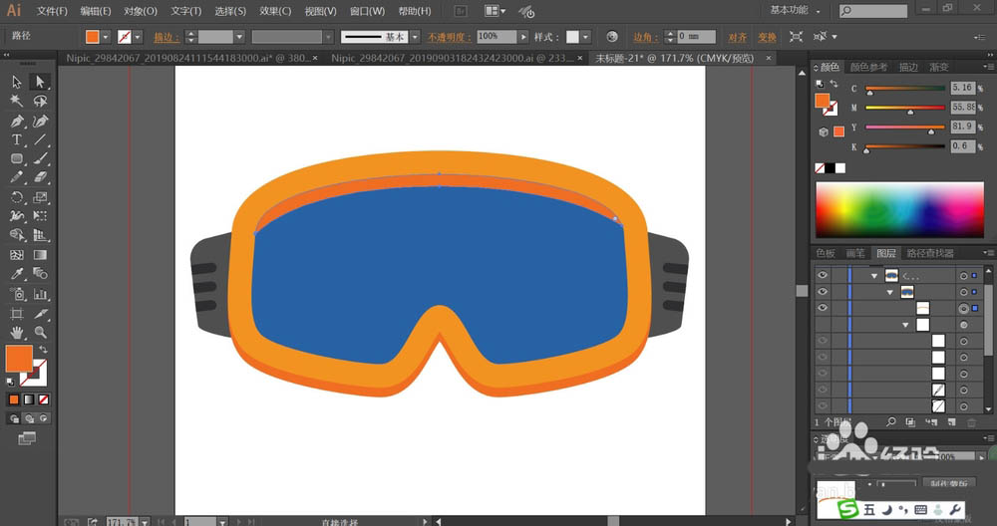
Task: Select the Gradient tool
Action: click(40, 255)
